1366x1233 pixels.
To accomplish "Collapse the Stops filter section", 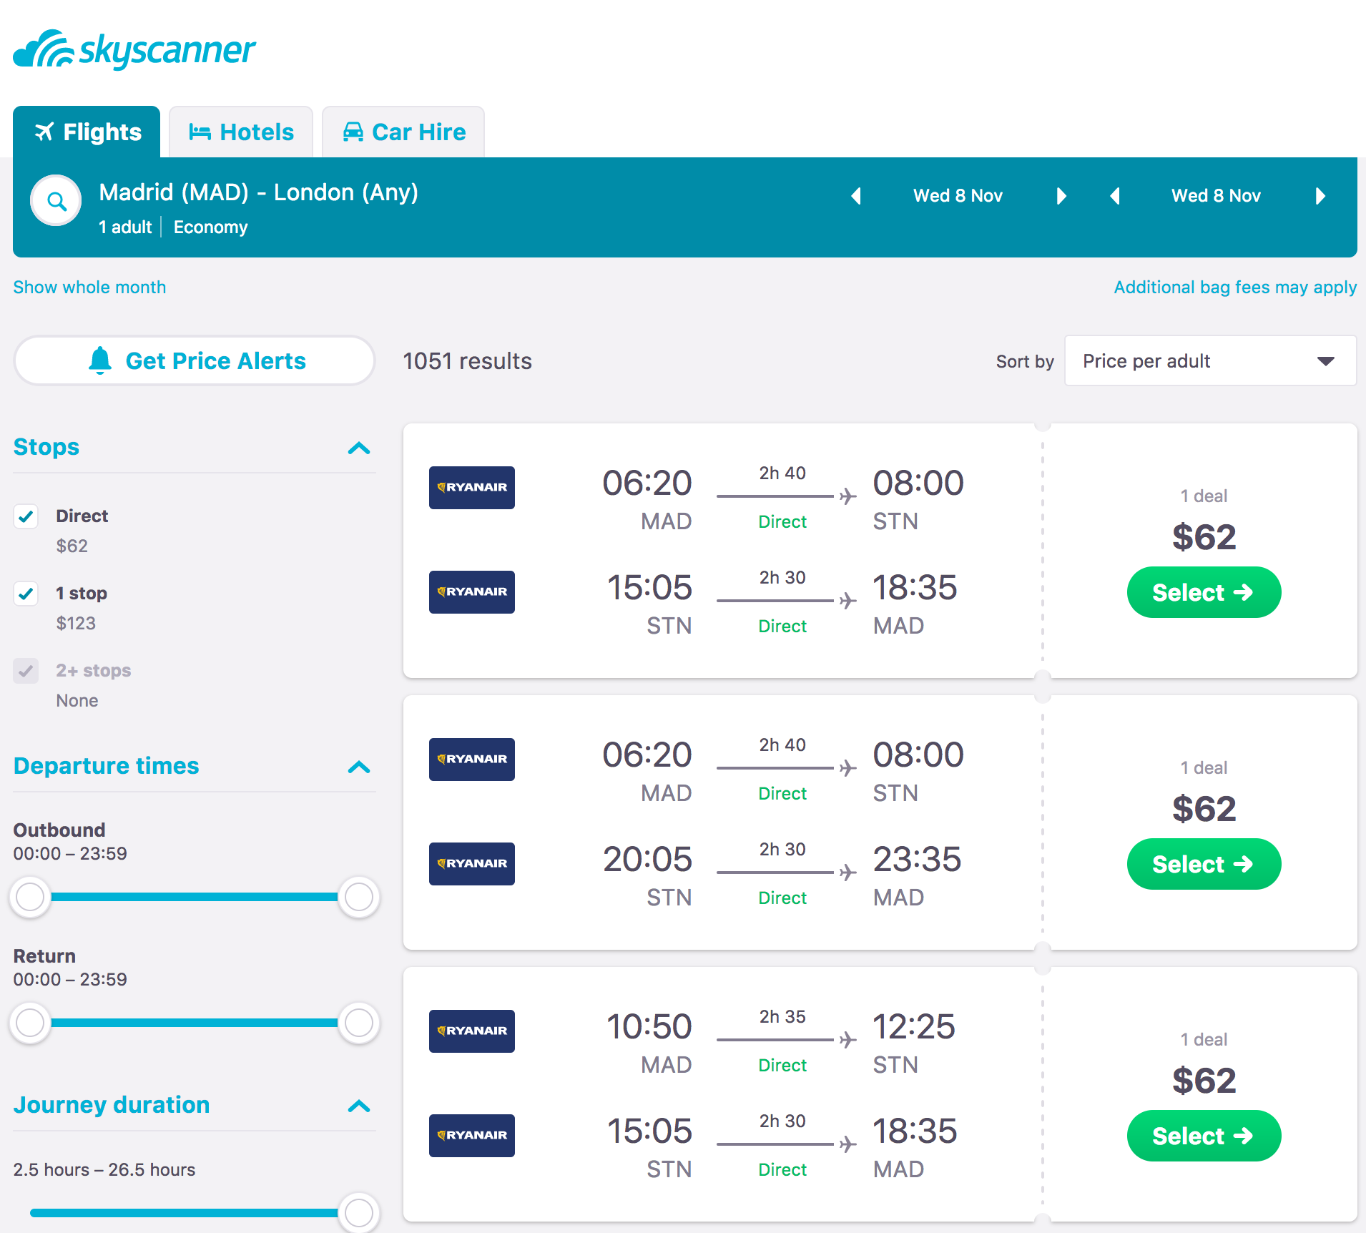I will pos(359,448).
